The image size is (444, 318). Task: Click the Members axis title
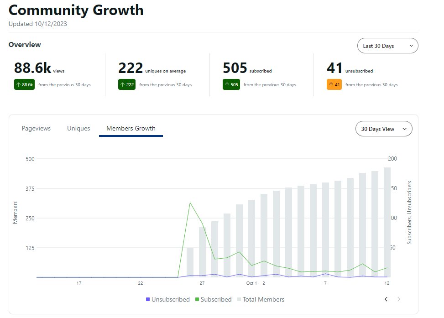tap(15, 213)
